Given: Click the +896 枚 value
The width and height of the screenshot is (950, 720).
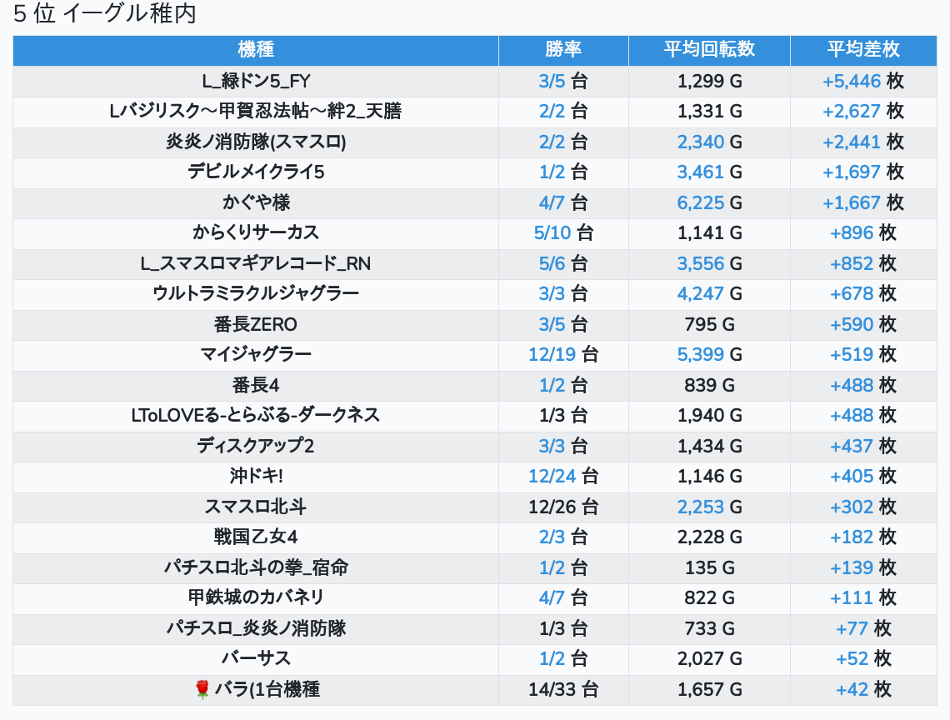Looking at the screenshot, I should click(x=863, y=232).
